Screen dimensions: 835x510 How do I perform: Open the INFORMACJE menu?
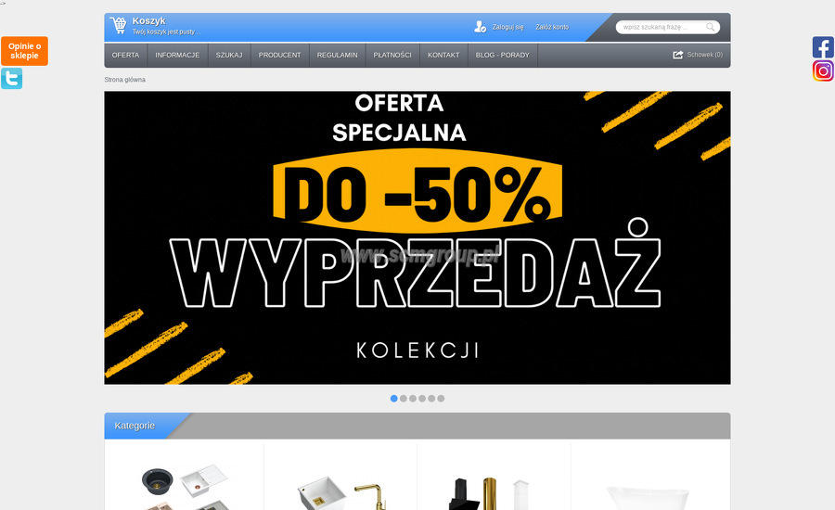tap(177, 56)
